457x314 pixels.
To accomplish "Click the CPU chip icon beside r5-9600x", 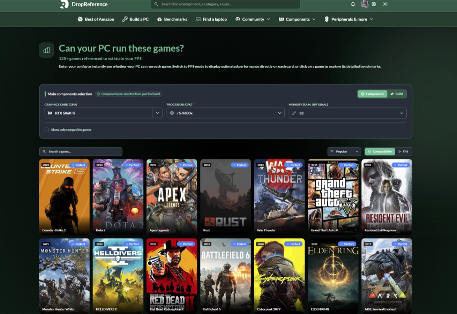I will point(172,113).
